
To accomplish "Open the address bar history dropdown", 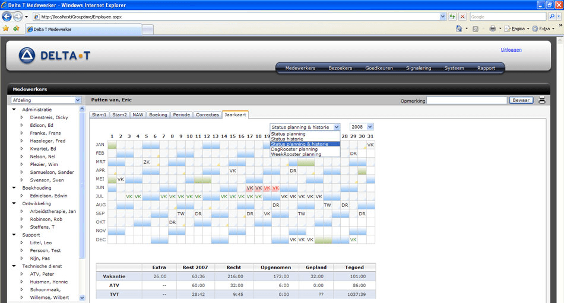I will click(443, 17).
